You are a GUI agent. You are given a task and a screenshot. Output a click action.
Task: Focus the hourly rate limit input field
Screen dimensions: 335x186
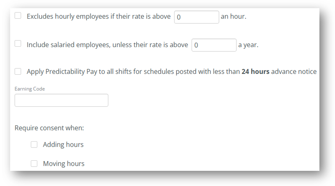[x=197, y=17]
